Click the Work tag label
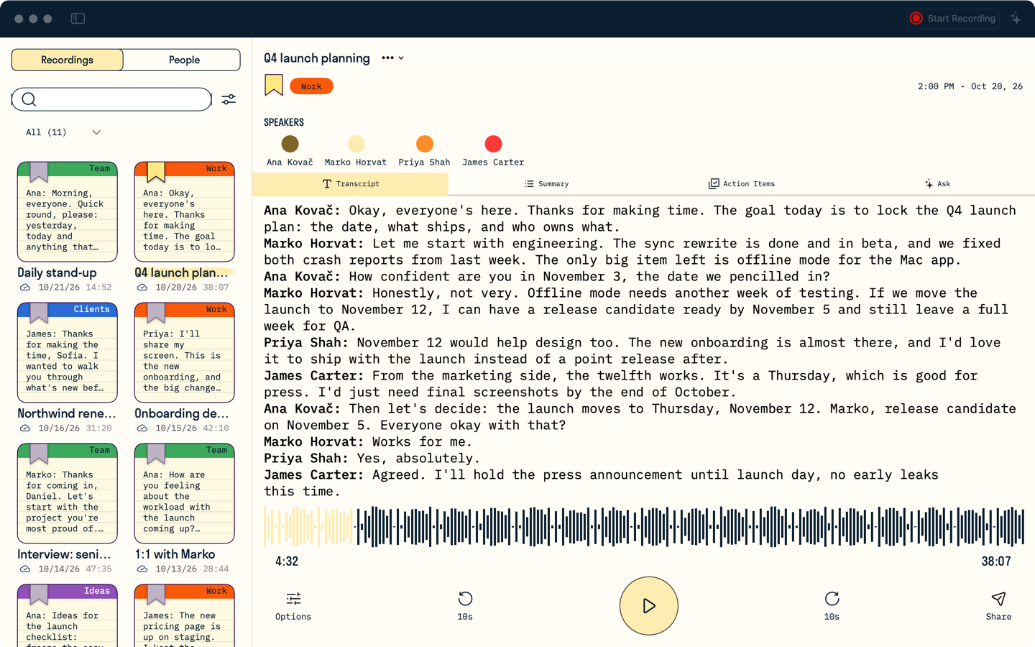The height and width of the screenshot is (647, 1035). click(x=311, y=86)
